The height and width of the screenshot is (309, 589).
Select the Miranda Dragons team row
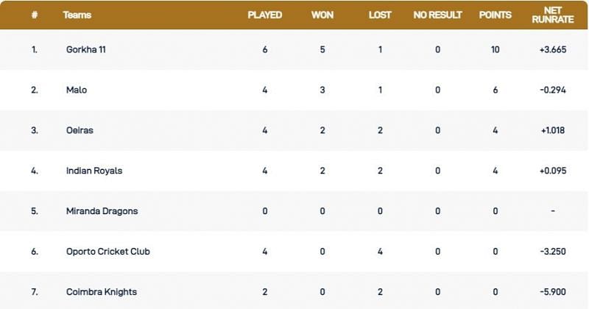click(102, 211)
